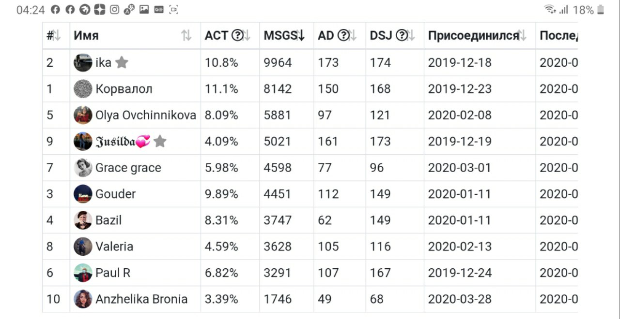
Task: Sort by Присоединился column arrows
Action: click(x=521, y=35)
